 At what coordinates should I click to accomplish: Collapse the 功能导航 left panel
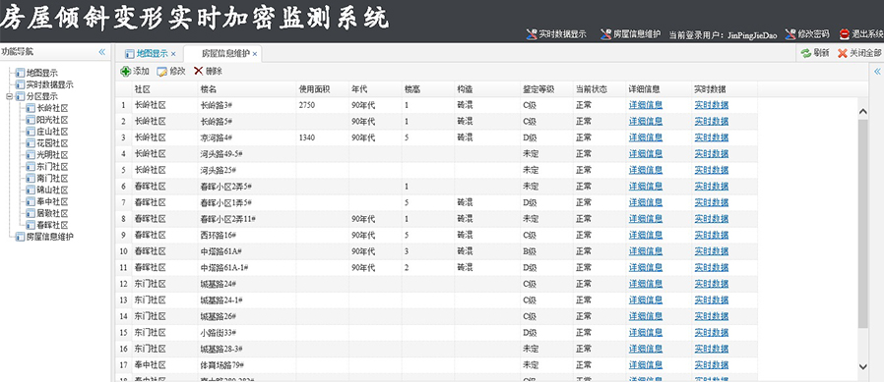102,52
